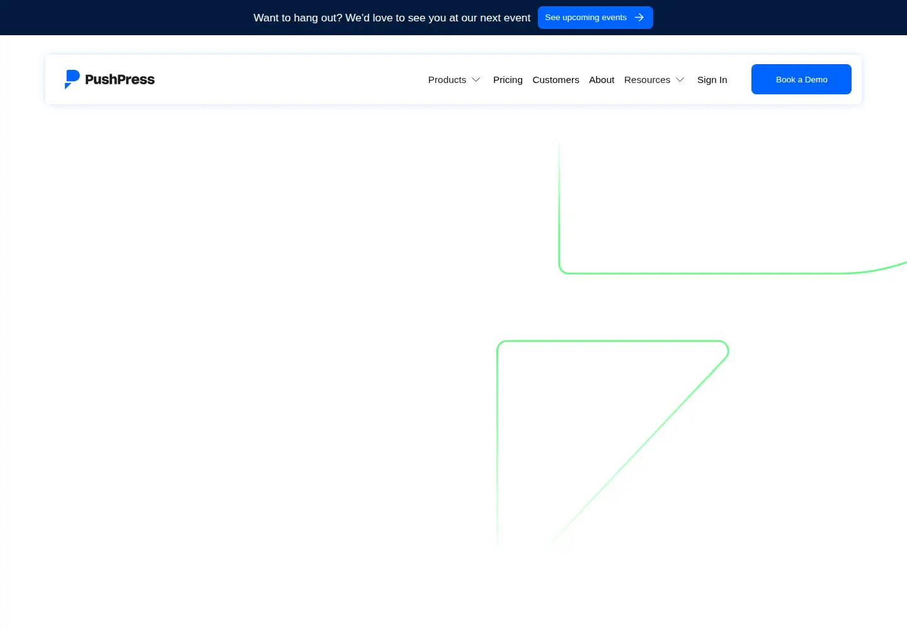Visit the About page
The image size is (907, 629).
coord(602,80)
